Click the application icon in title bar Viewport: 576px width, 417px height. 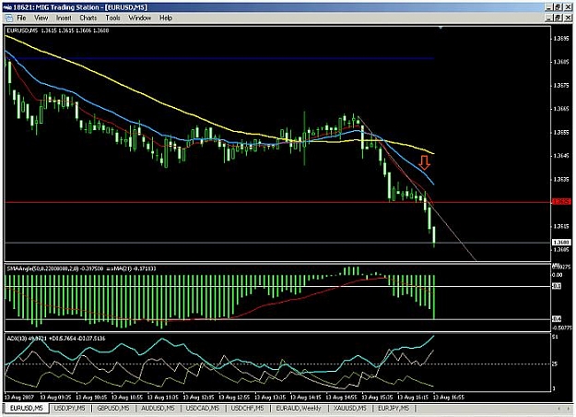(x=7, y=7)
